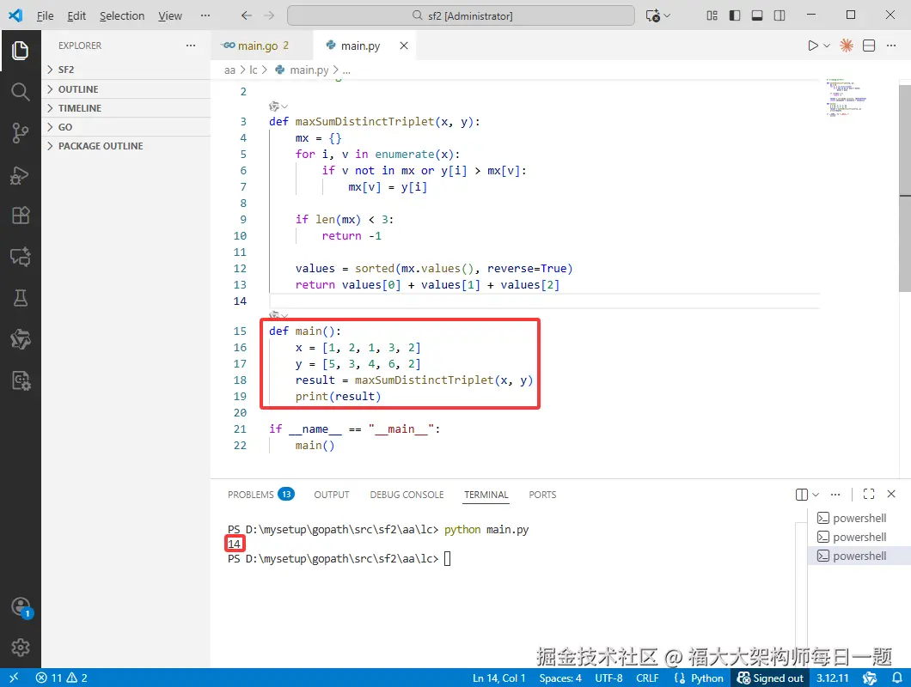Viewport: 911px width, 687px height.
Task: Click the title bar search box
Action: tap(461, 15)
